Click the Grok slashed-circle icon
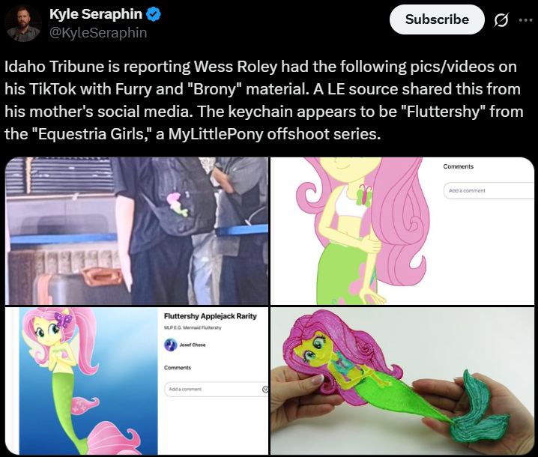538x457 pixels. (501, 20)
